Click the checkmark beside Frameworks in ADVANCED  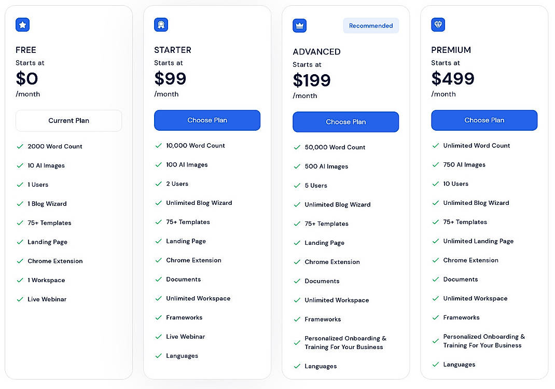point(297,319)
